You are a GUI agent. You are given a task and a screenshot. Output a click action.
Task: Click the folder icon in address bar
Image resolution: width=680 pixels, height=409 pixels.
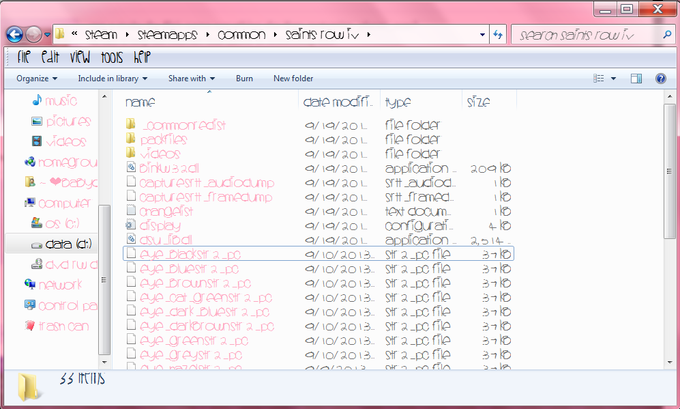[60, 34]
